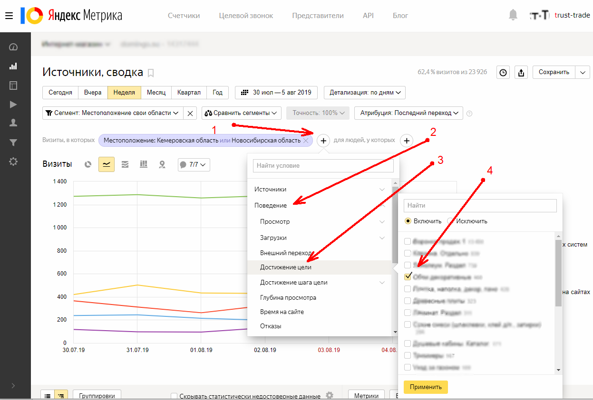The width and height of the screenshot is (593, 400).
Task: Switch chart to map view
Action: point(162,164)
